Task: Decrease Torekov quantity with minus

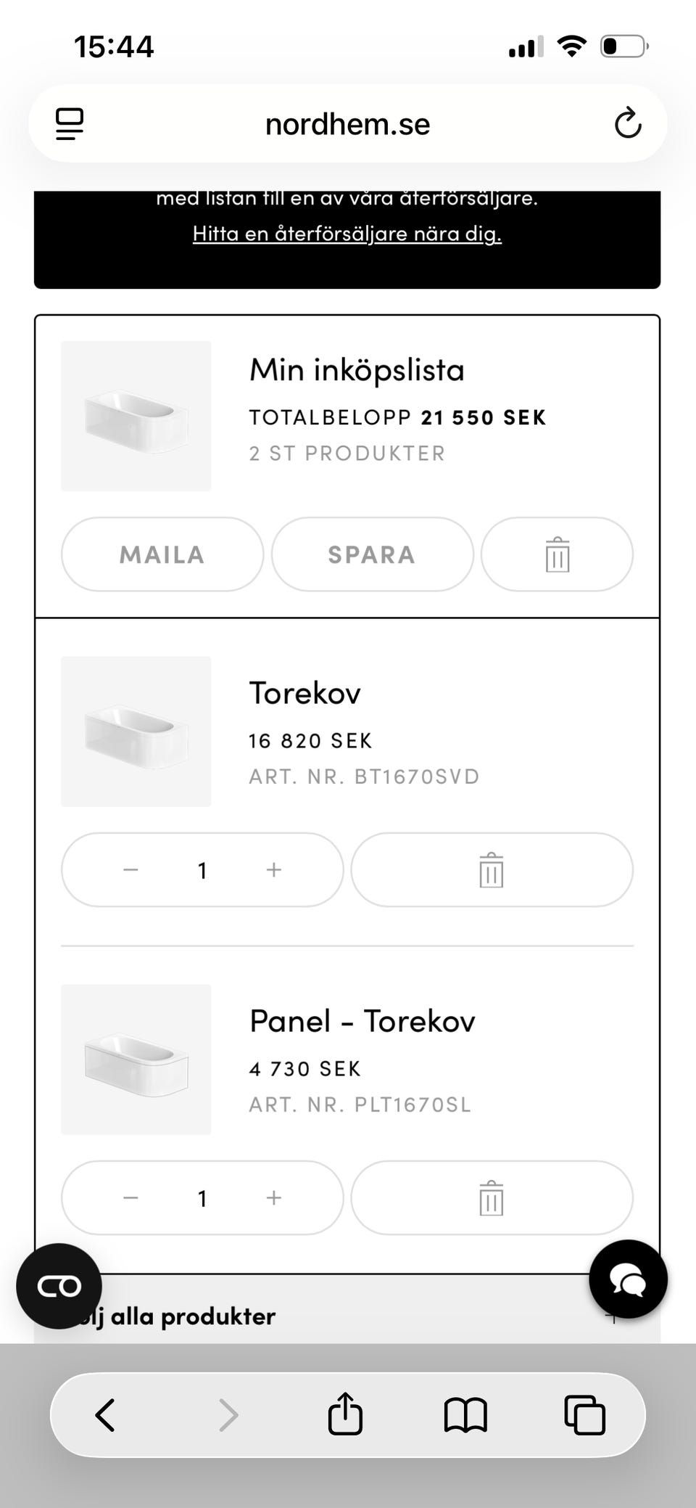Action: pyautogui.click(x=130, y=869)
